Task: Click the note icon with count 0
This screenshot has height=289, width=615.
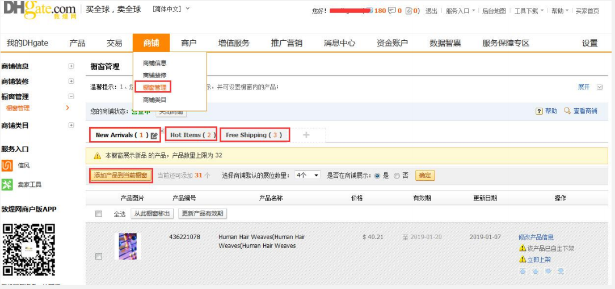Action: 408,11
